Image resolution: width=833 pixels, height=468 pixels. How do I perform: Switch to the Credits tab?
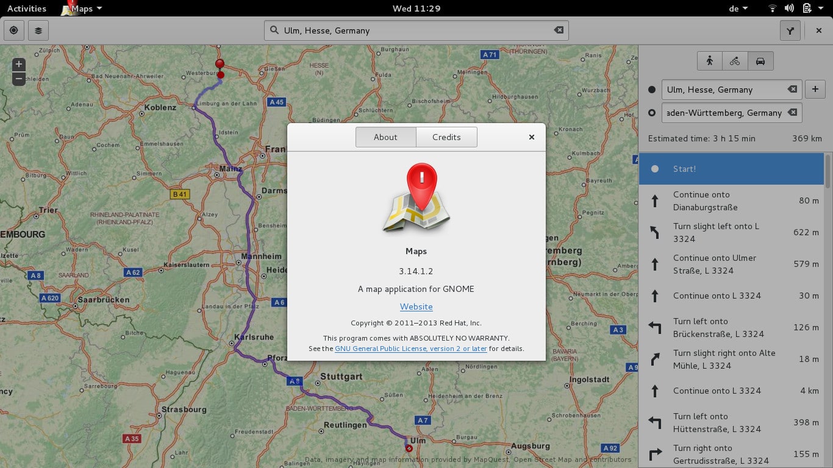point(446,137)
